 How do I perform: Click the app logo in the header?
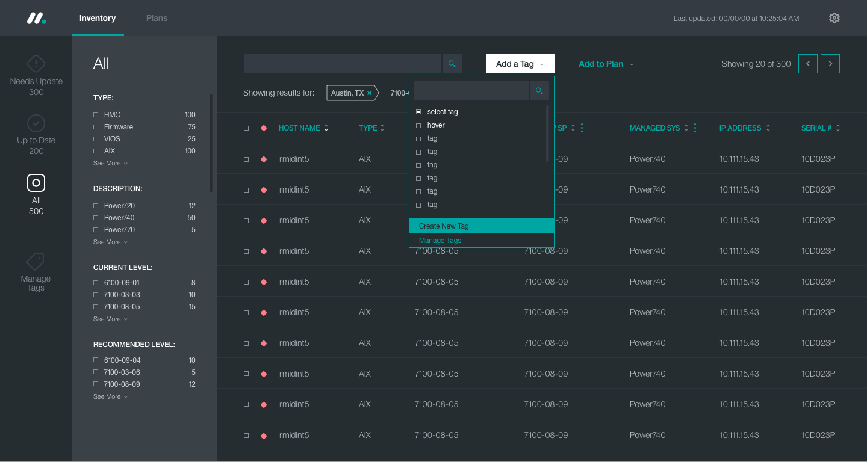(36, 18)
